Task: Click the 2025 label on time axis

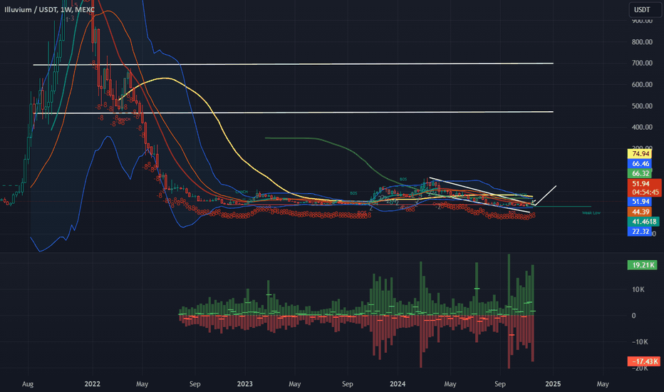Action: 553,384
